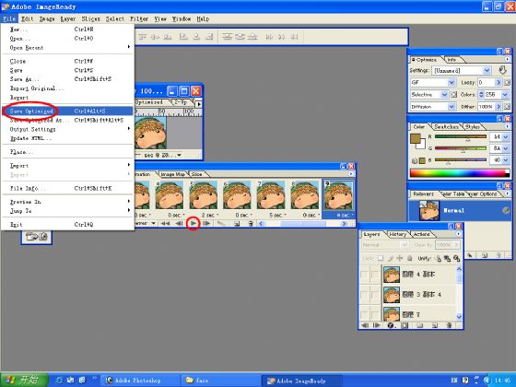
Task: Switch to Adobe Photoshop in taskbar
Action: [140, 381]
